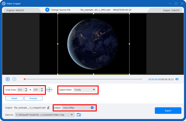Click the blue plus Change Source icon

pyautogui.click(x=47, y=10)
